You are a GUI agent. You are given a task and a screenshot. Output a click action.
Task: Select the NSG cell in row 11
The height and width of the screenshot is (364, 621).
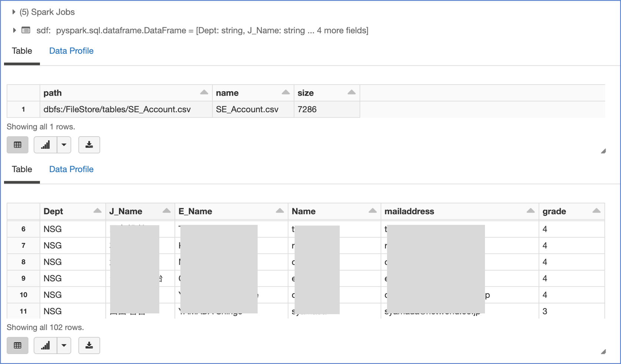pos(73,311)
